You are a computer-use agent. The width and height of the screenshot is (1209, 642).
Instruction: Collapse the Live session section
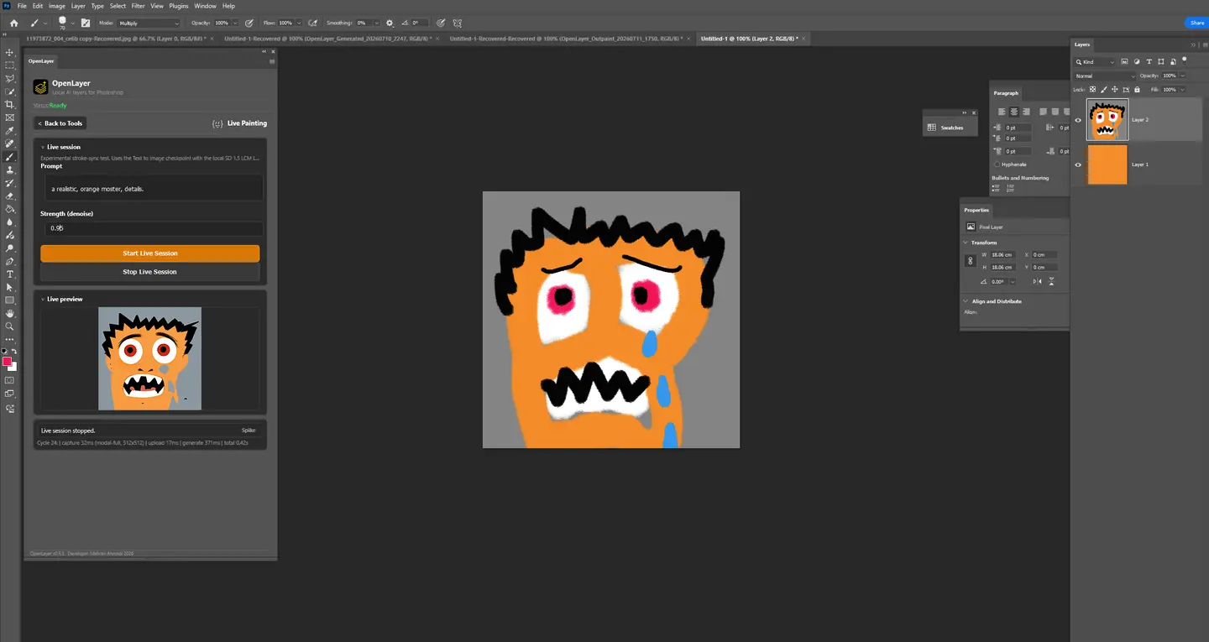point(43,147)
